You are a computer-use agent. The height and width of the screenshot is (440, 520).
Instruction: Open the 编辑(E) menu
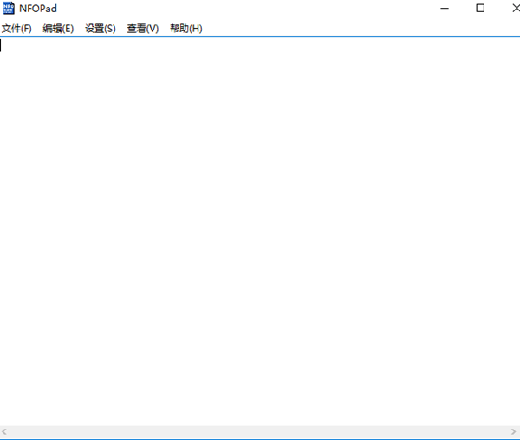tap(58, 29)
